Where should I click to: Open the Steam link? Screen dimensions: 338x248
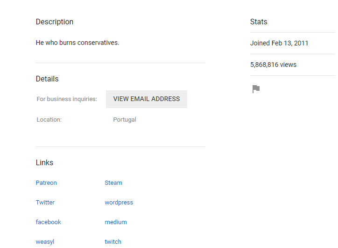pos(113,183)
